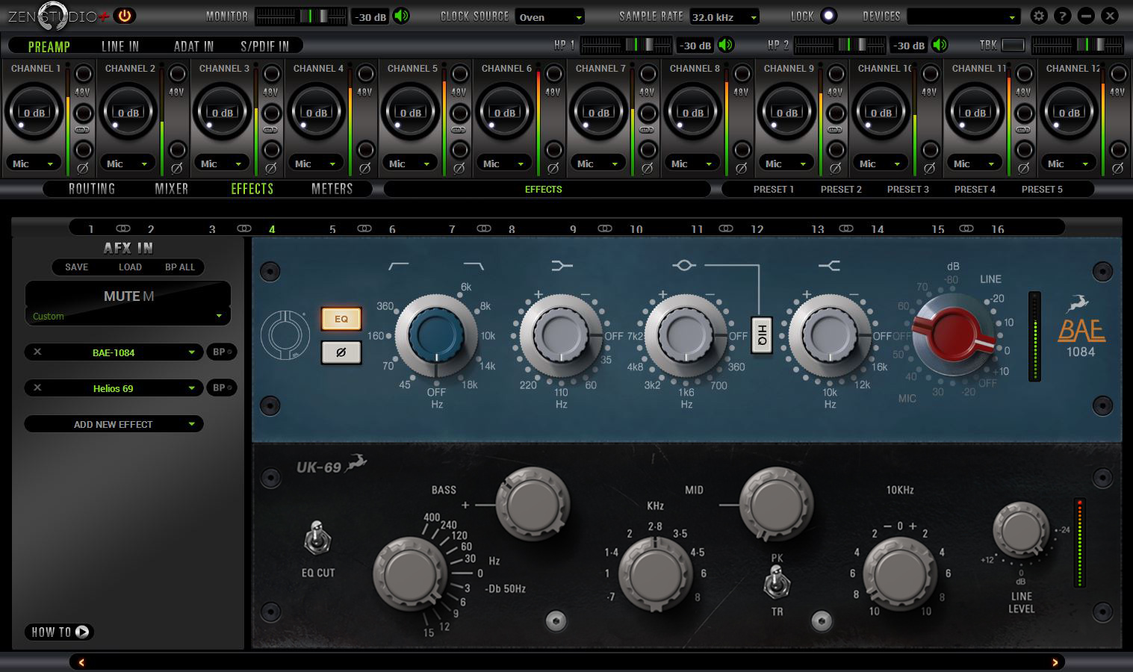Click the BP ALL button
Screen dimensions: 1133x672
coord(180,267)
